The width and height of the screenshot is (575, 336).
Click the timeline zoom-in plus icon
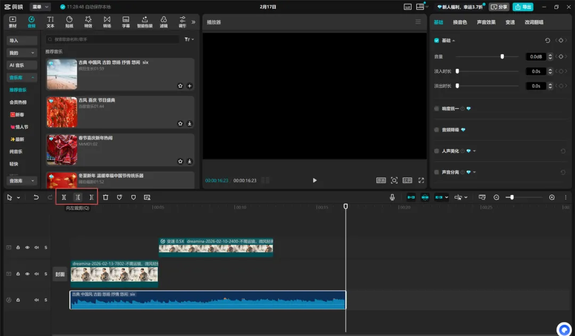(552, 197)
